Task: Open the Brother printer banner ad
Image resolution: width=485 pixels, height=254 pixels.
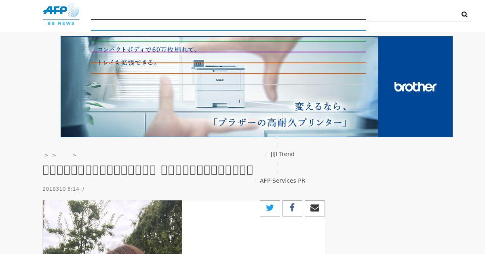Action: pyautogui.click(x=257, y=87)
